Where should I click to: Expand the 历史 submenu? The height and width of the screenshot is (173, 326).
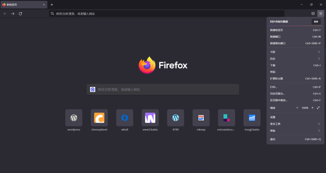coord(295,59)
